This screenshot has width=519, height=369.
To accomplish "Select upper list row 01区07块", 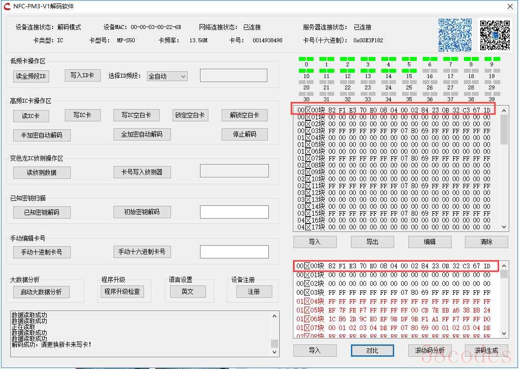I will [x=394, y=158].
